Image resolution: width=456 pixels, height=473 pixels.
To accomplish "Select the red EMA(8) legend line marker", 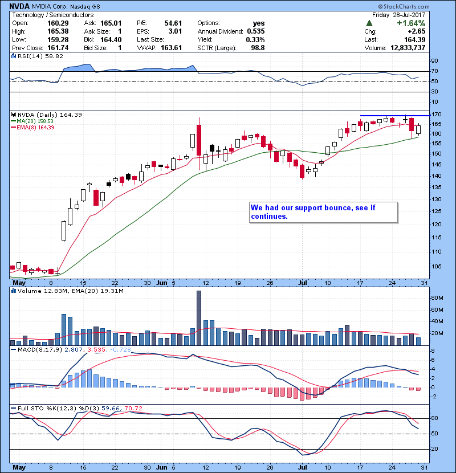I will [14, 128].
